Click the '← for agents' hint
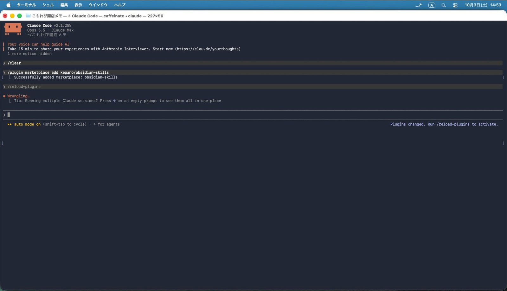 (x=106, y=124)
